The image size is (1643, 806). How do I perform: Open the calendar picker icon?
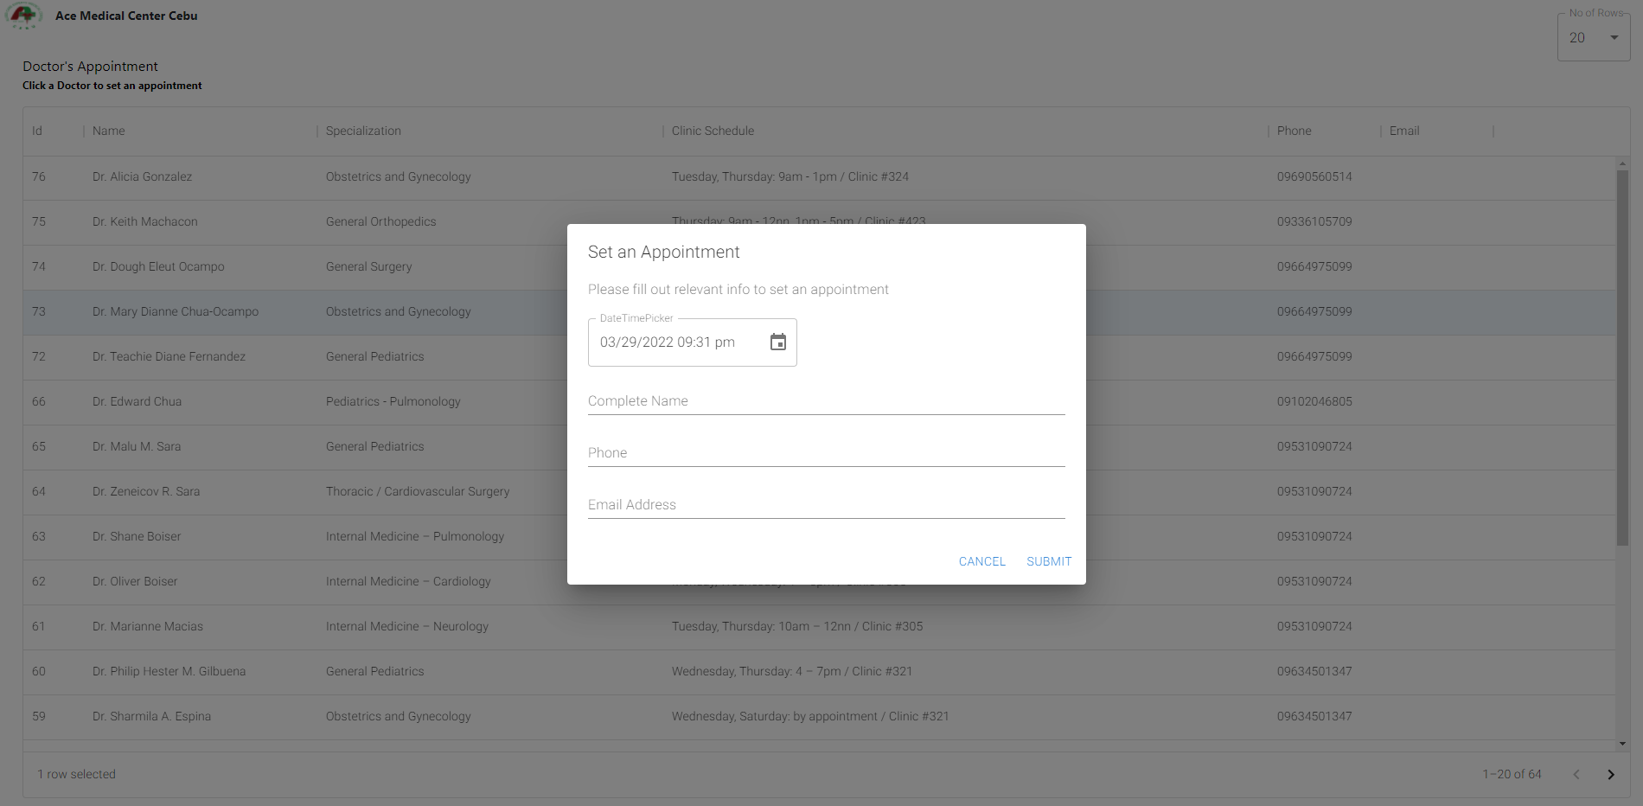[777, 342]
